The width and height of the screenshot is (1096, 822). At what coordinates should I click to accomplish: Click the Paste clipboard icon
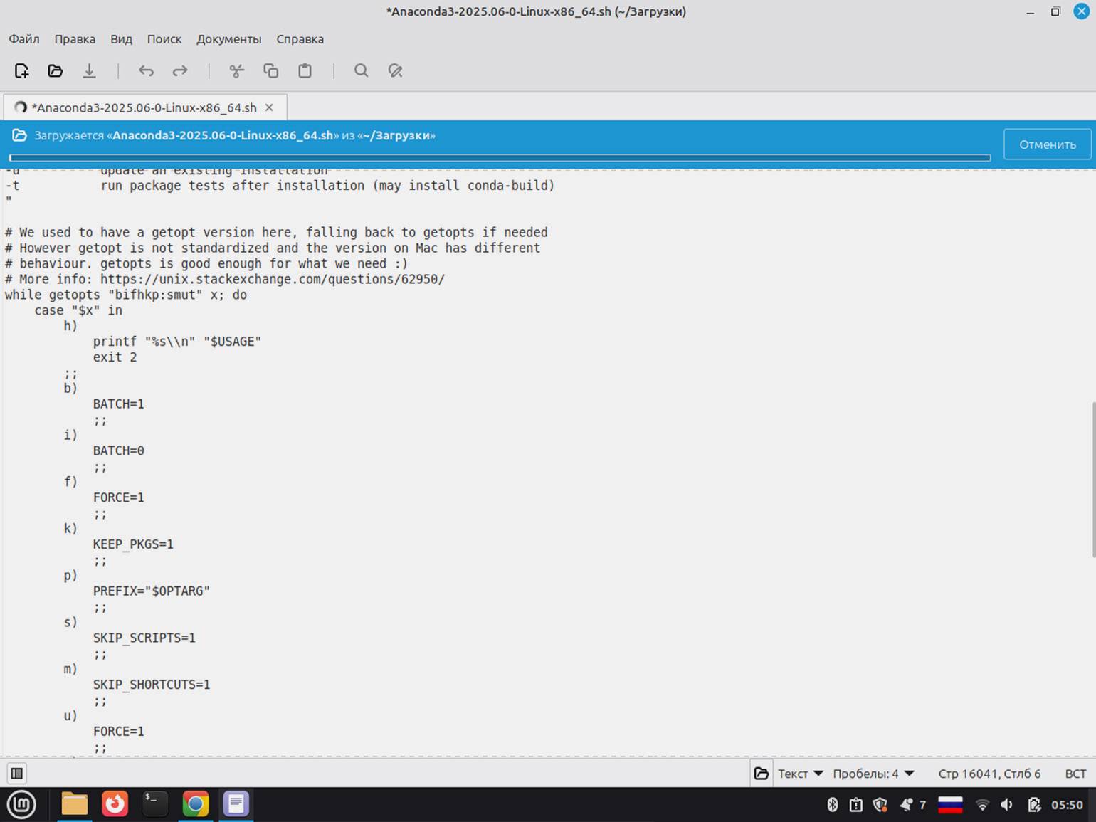point(305,70)
